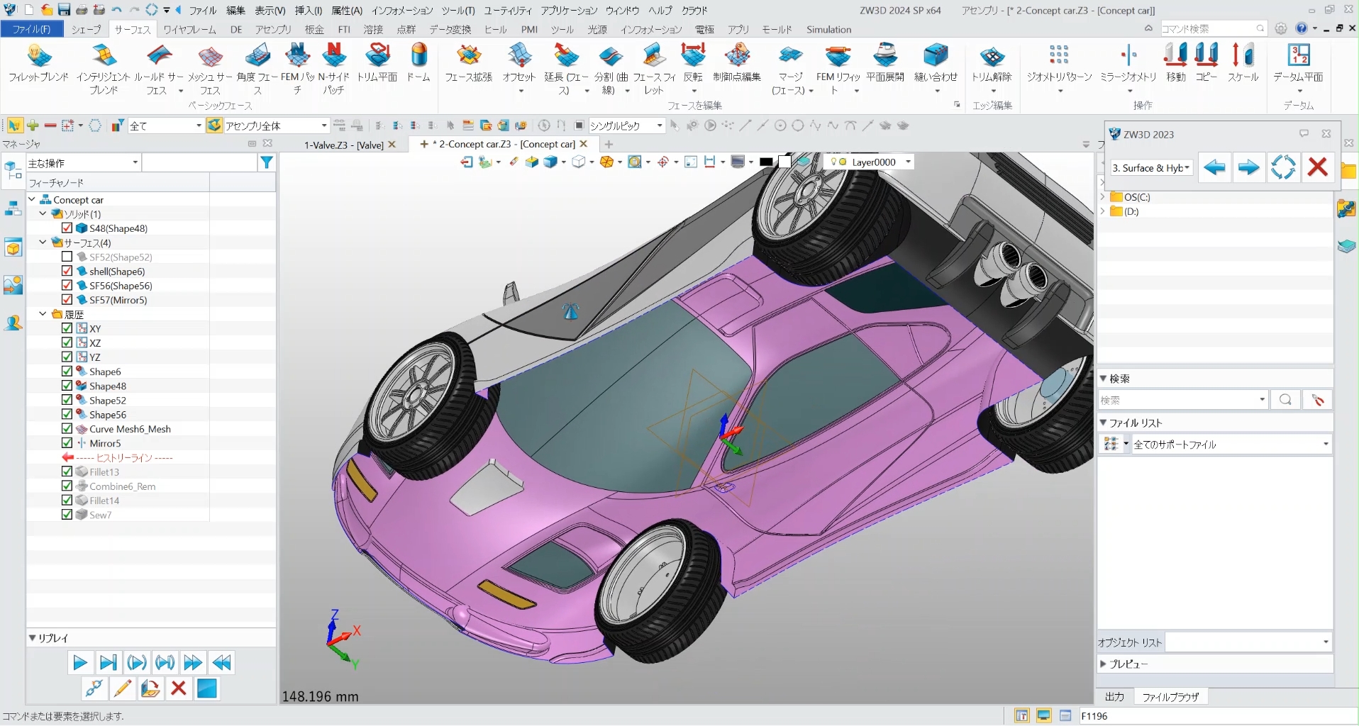This screenshot has width=1359, height=726.
Task: Click the 移動 operation icon
Action: click(x=1176, y=64)
